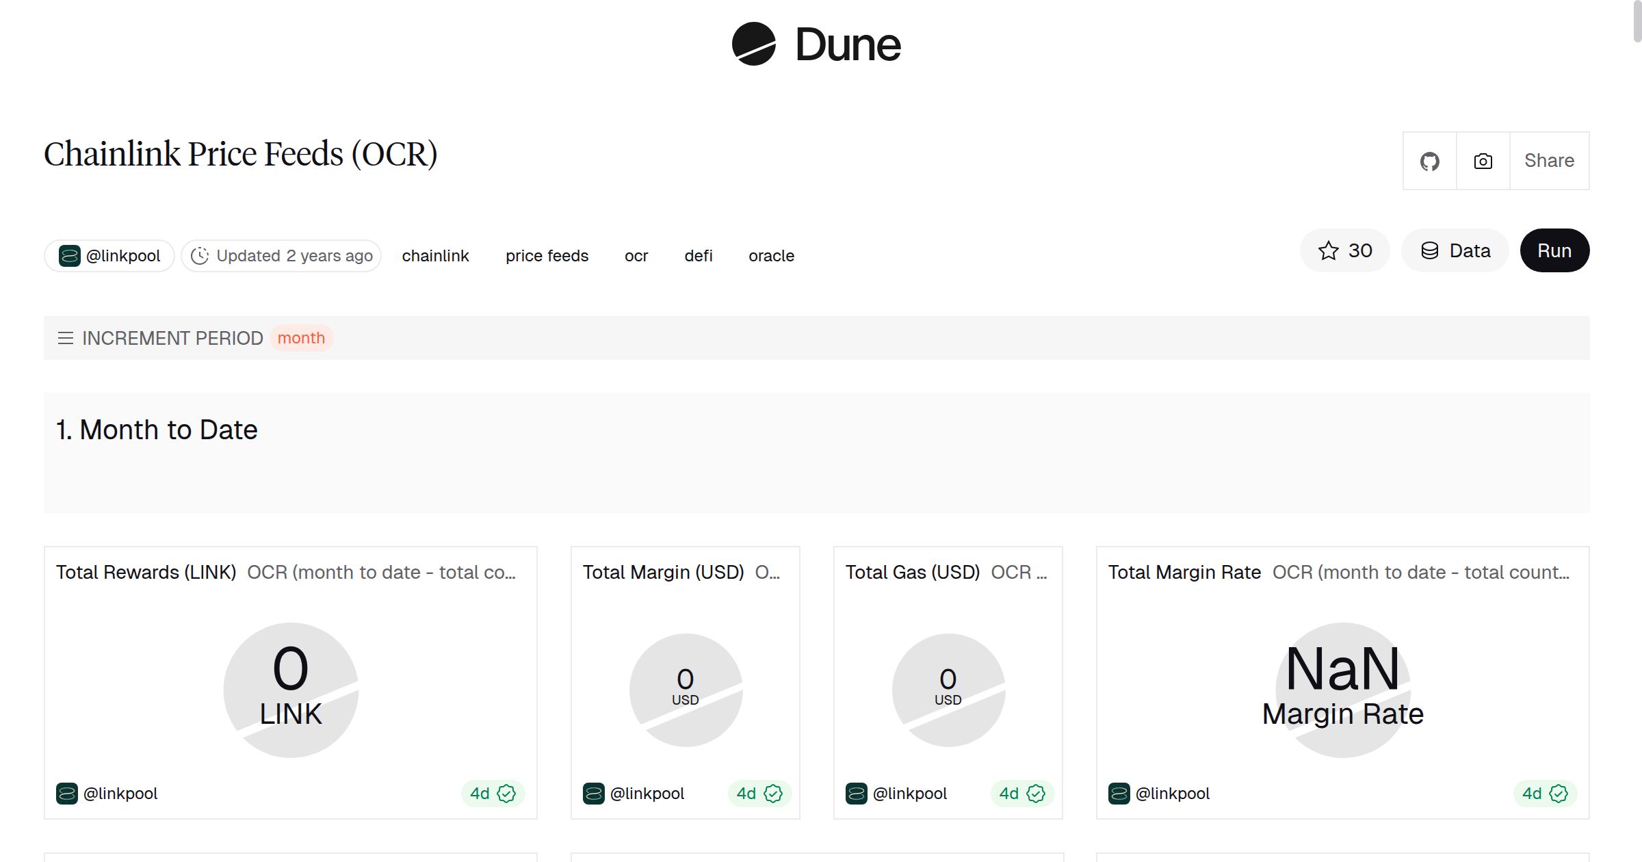Viewport: 1642px width, 862px height.
Task: Click the @linkpool avatar on Total Rewards card
Action: (67, 793)
